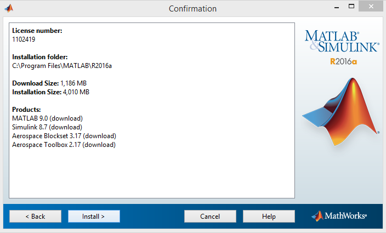Viewport: 386px width, 233px height.
Task: Go back with the < Back button
Action: point(35,216)
